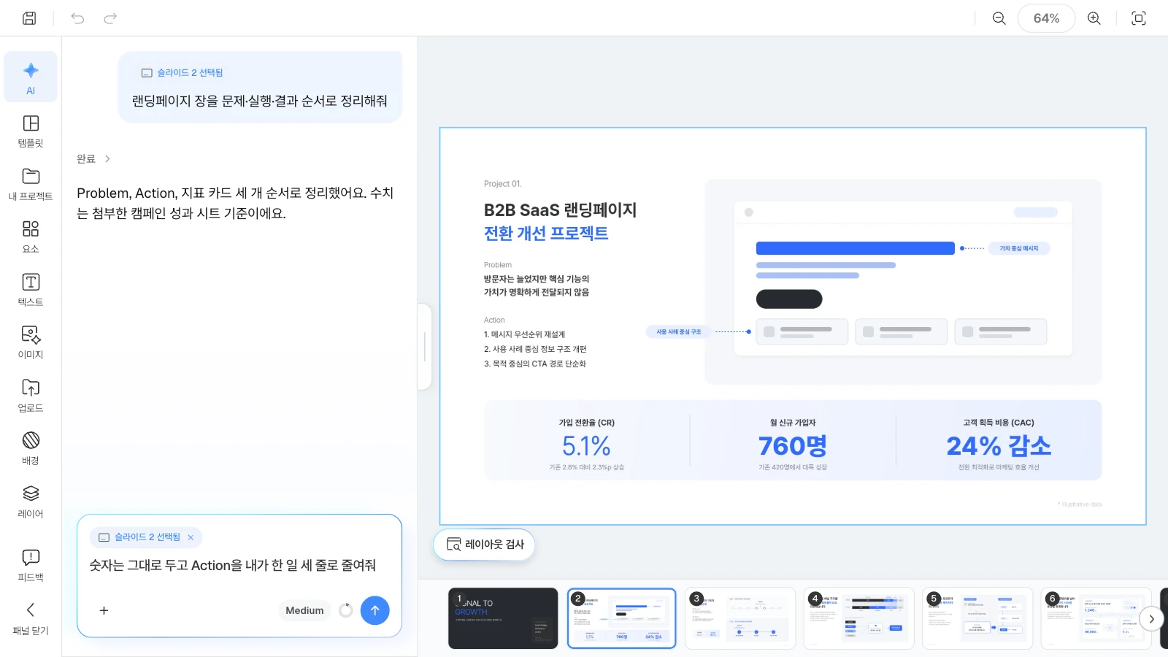Select the 텍스트 text tool
Viewport: 1168px width, 657px height.
(31, 290)
